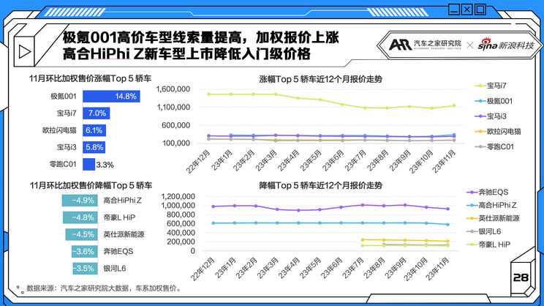Click the 奔驰EQS −3.6% bar
Screen dimensions: 544x306
coord(84,252)
